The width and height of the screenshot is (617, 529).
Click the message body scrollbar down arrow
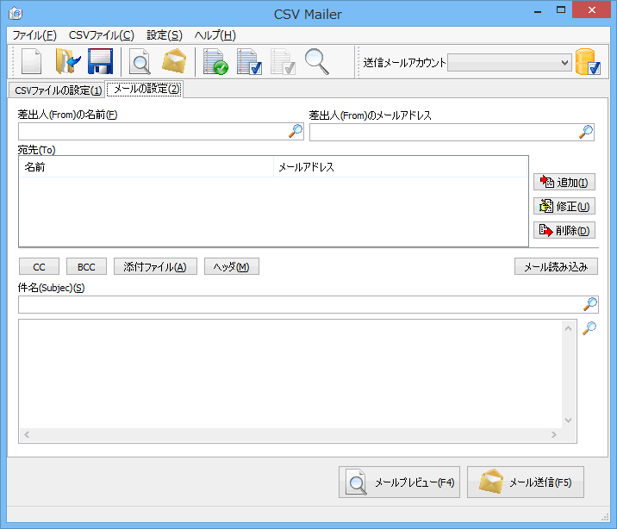click(x=568, y=420)
